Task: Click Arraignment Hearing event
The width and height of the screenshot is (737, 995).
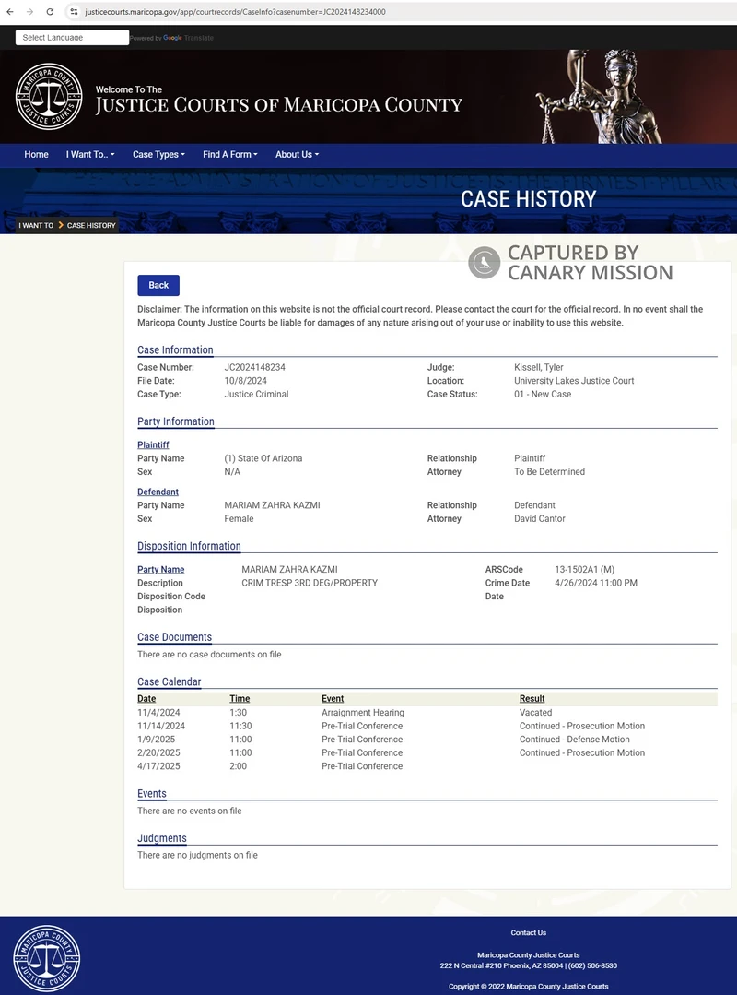Action: click(x=362, y=713)
